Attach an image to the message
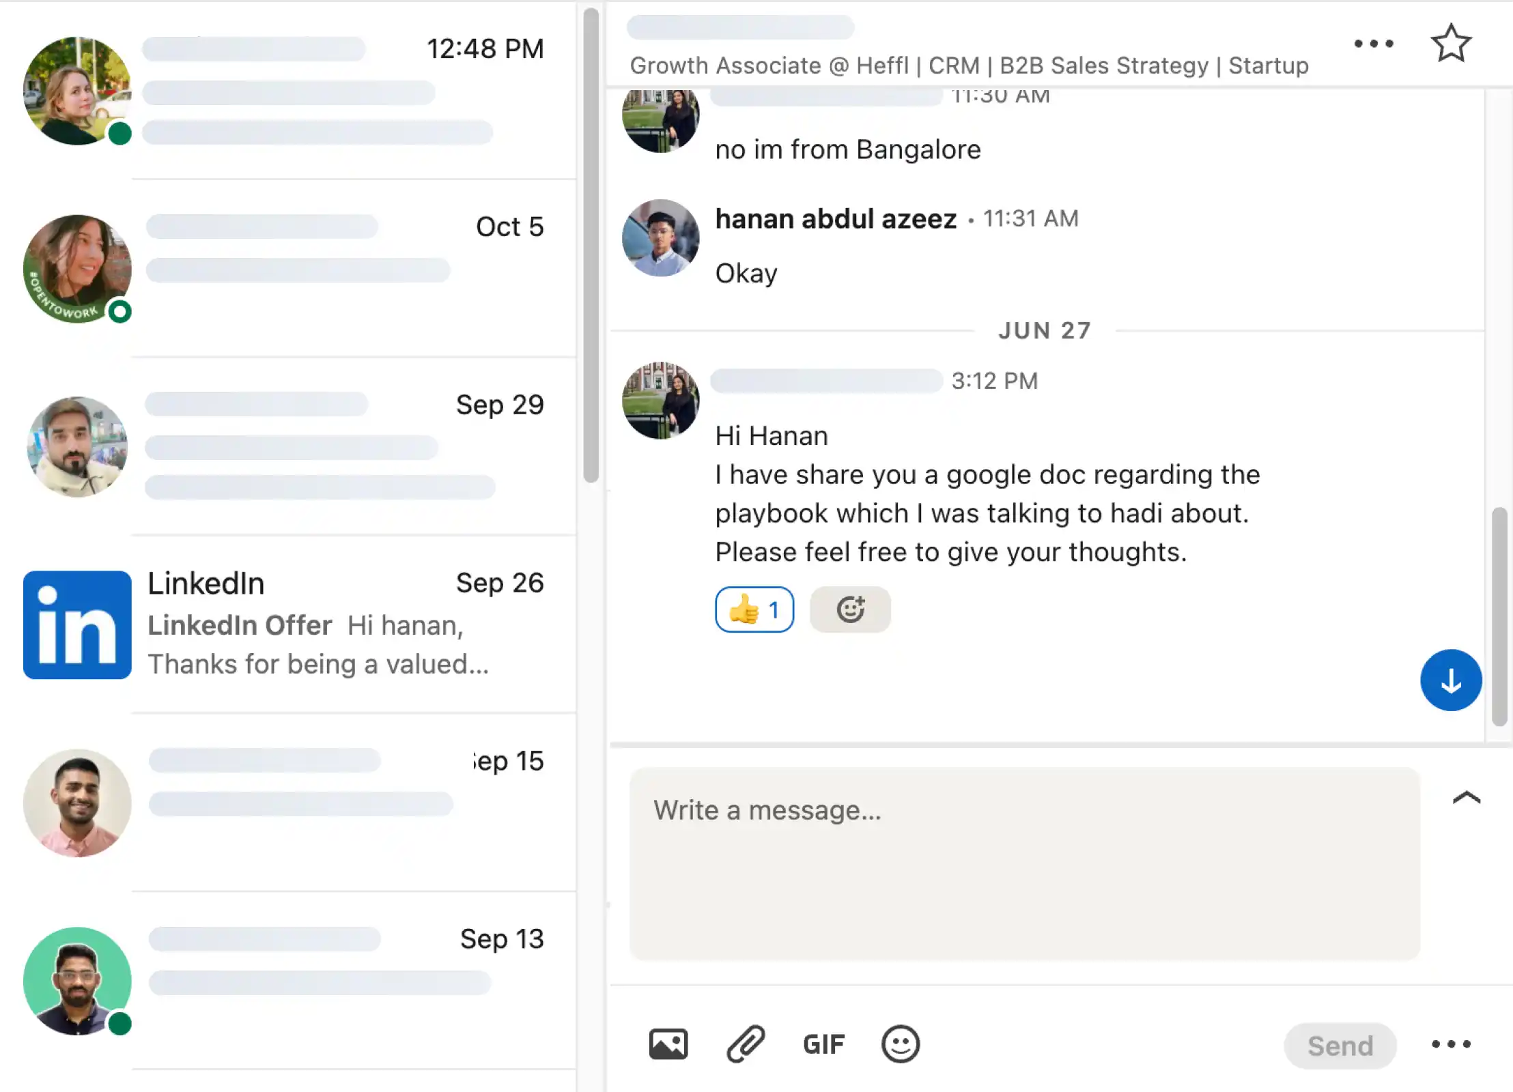Image resolution: width=1513 pixels, height=1092 pixels. [668, 1044]
